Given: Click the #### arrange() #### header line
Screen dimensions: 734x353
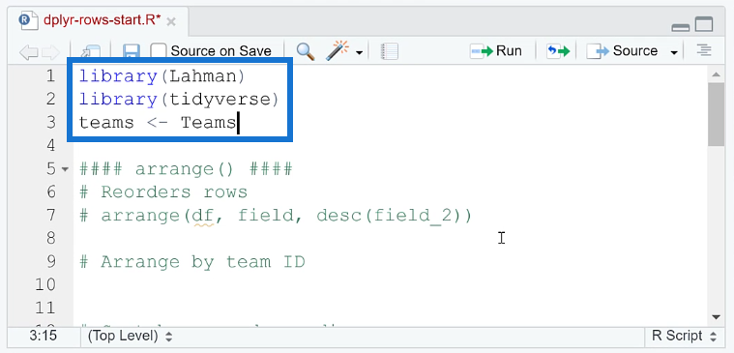Looking at the screenshot, I should coord(186,169).
